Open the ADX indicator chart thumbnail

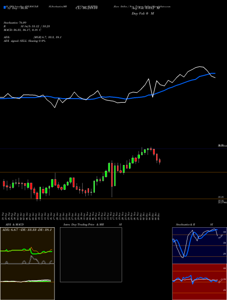click(27, 245)
